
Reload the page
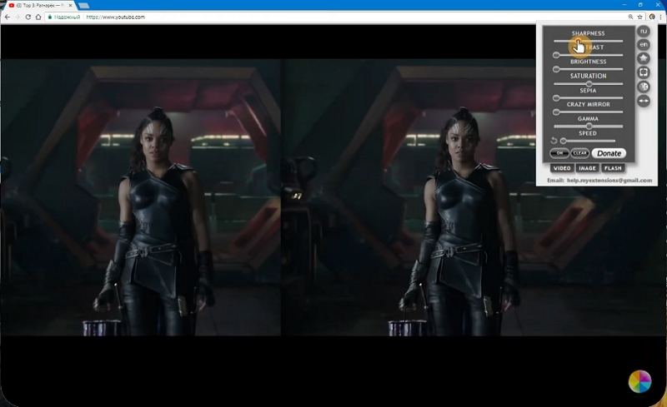(28, 17)
